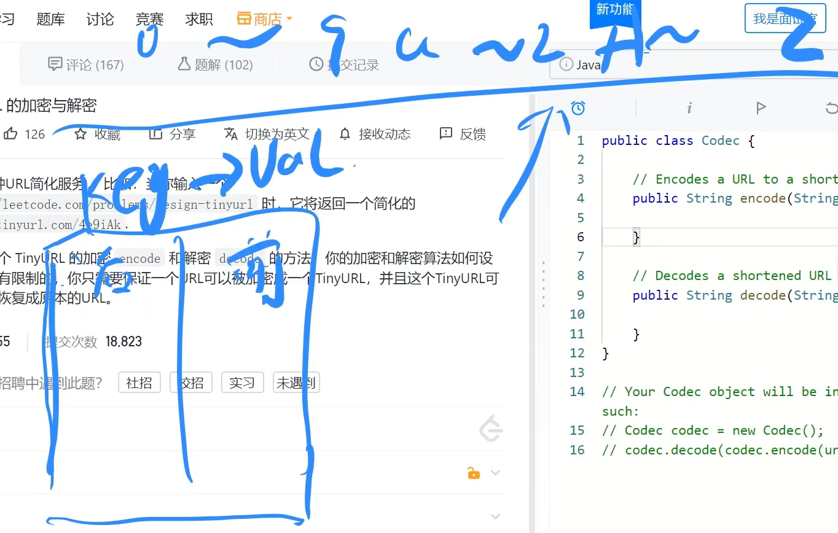Image resolution: width=838 pixels, height=533 pixels.
Task: Click the 'public String encode(String' line
Action: pyautogui.click(x=735, y=198)
